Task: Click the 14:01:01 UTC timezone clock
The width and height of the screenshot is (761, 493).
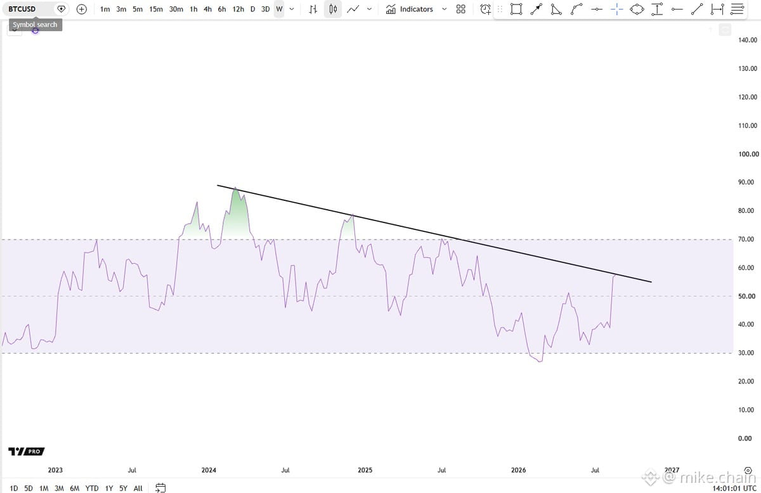Action: pyautogui.click(x=734, y=488)
